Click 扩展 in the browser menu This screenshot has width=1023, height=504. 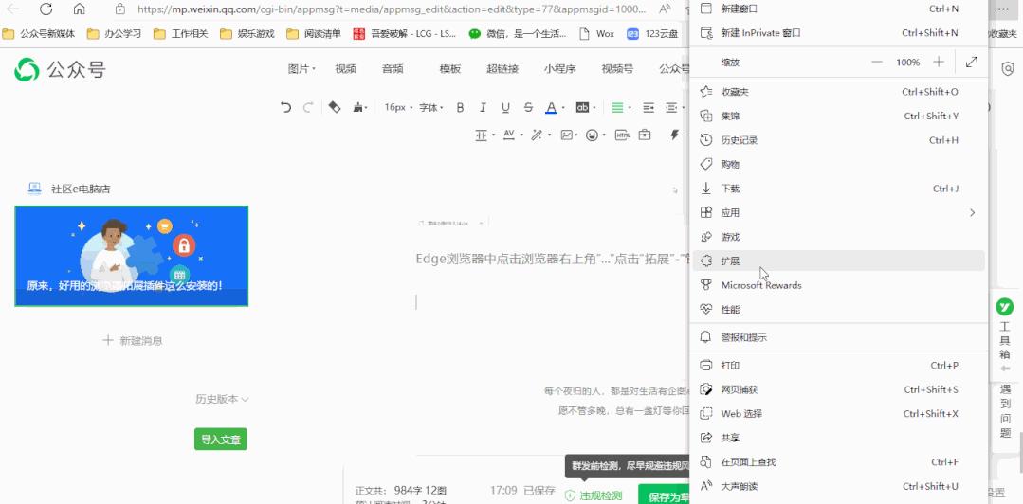point(838,261)
